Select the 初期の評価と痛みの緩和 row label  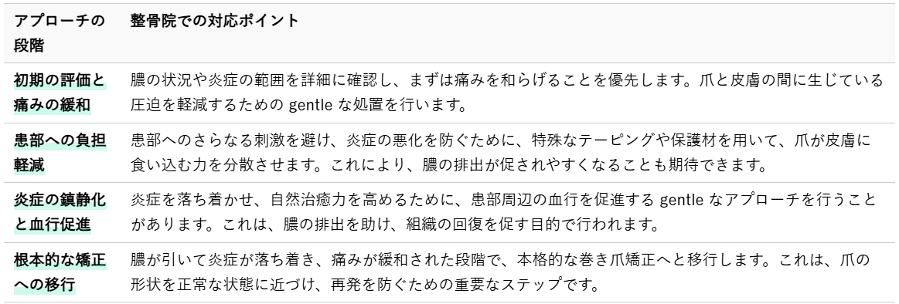coord(60,93)
